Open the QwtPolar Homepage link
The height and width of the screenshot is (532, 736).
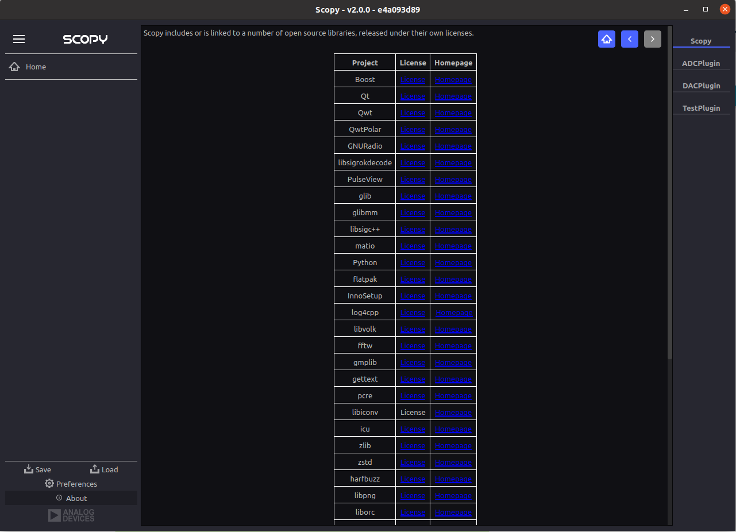[x=453, y=130]
